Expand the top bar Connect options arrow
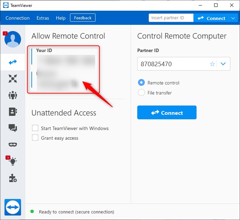 [233, 18]
